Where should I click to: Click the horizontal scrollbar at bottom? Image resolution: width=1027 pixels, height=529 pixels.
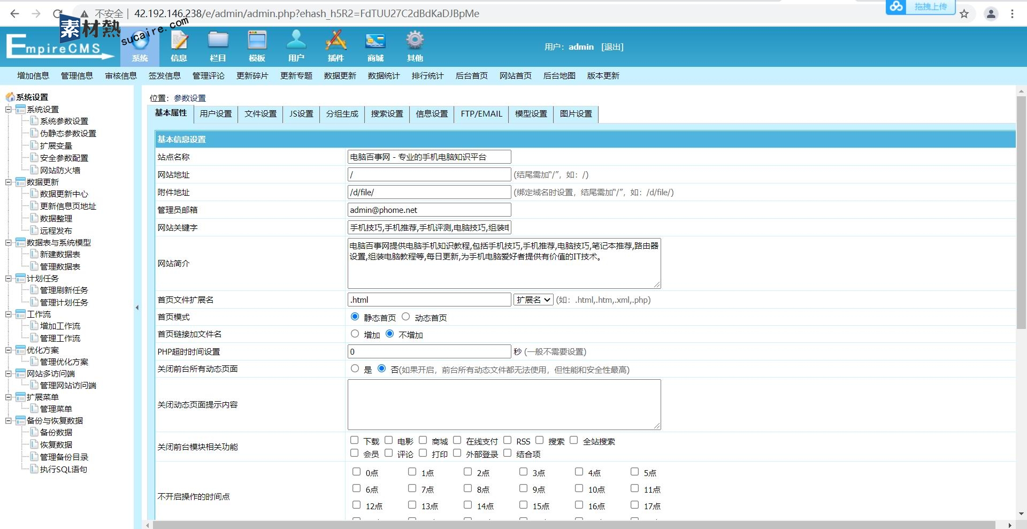click(x=574, y=525)
